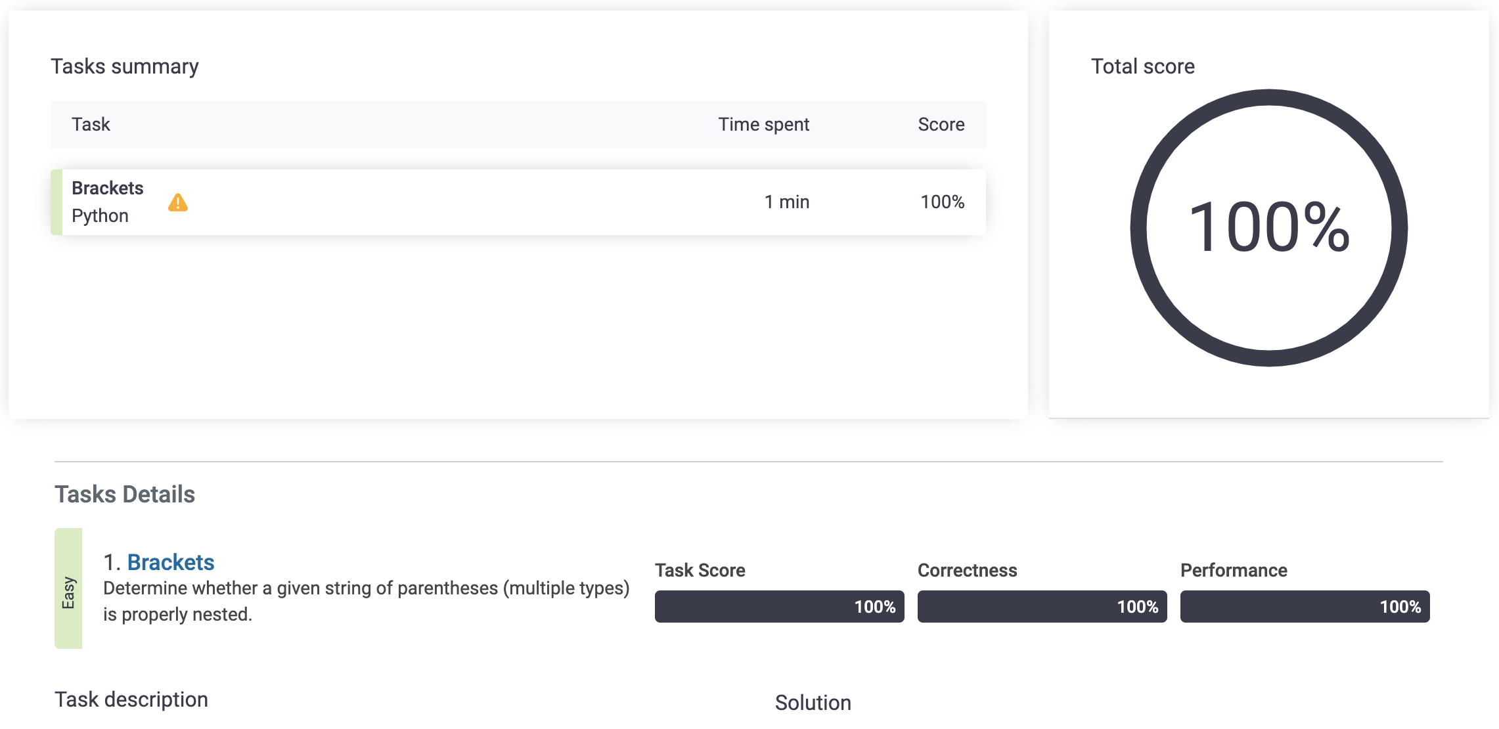The height and width of the screenshot is (729, 1499).
Task: Click the orange warning triangle icon
Action: click(x=177, y=203)
